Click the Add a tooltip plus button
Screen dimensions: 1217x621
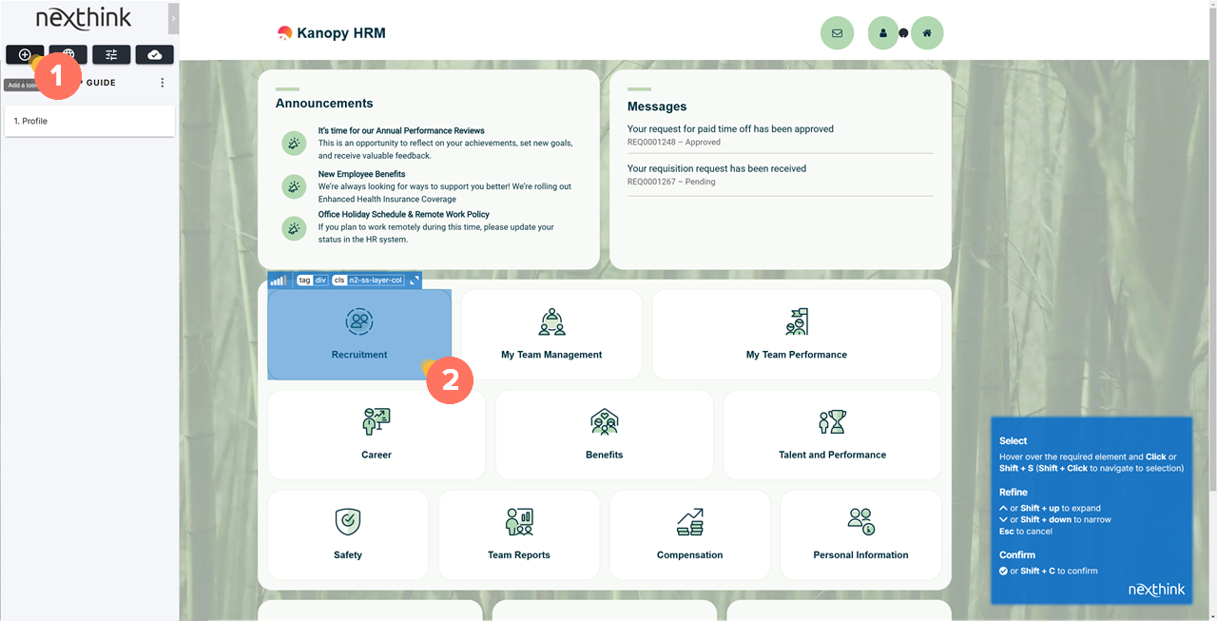tap(25, 55)
